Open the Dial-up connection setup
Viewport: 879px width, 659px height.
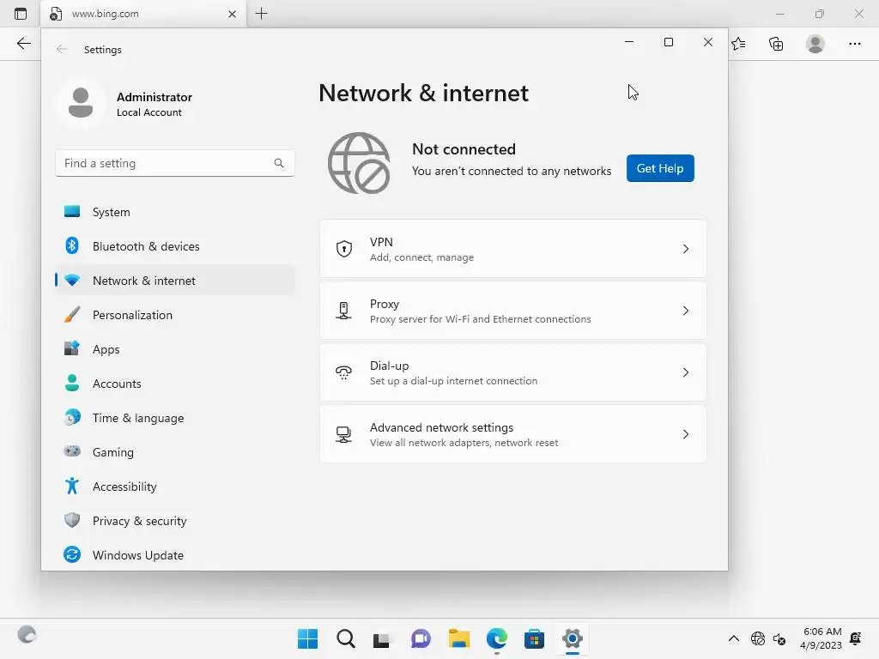513,372
